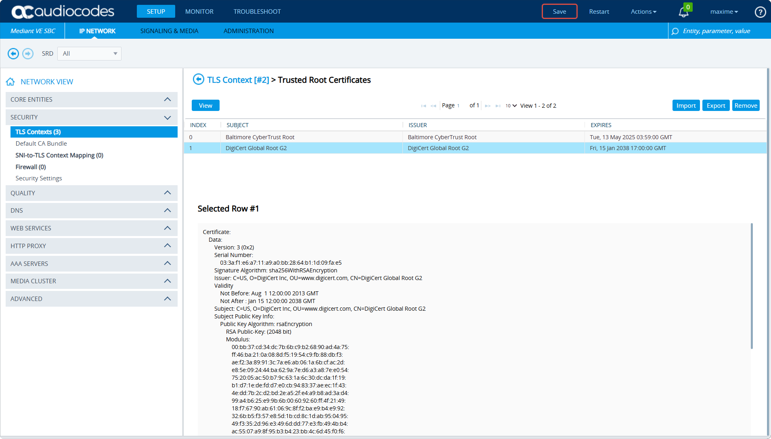Click the AudioCodes logo
The image size is (771, 439).
(63, 12)
